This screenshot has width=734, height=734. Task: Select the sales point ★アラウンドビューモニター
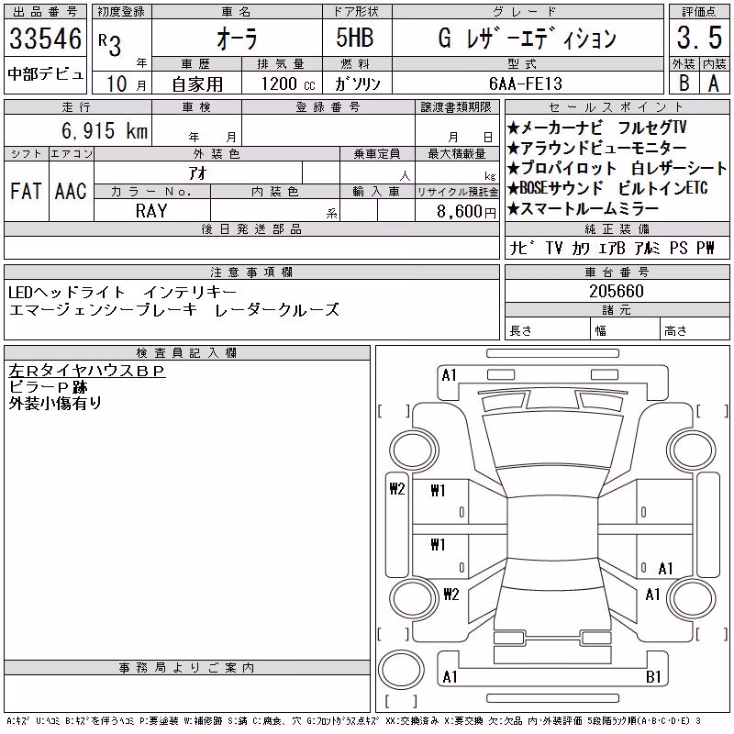(x=597, y=148)
